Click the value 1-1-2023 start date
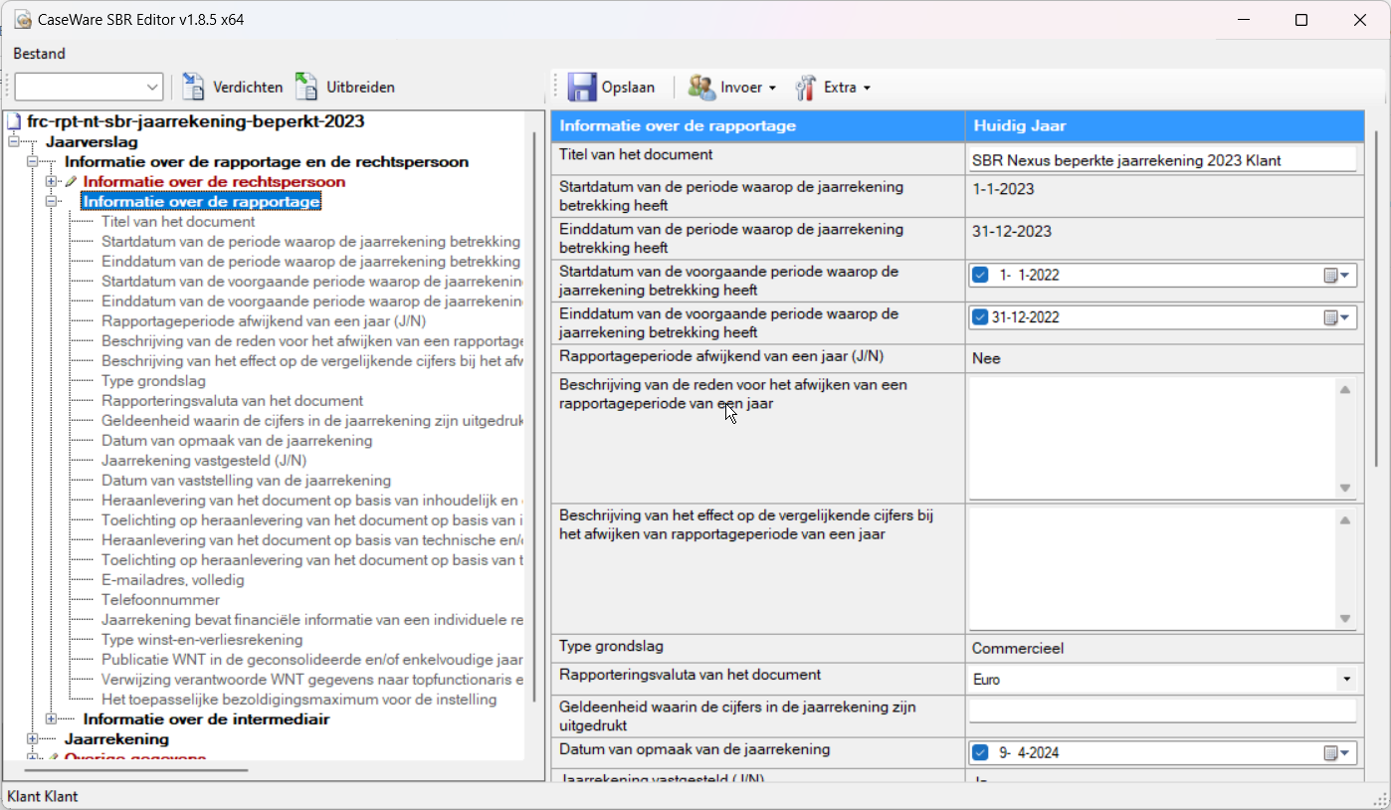This screenshot has height=810, width=1391. (x=1003, y=189)
